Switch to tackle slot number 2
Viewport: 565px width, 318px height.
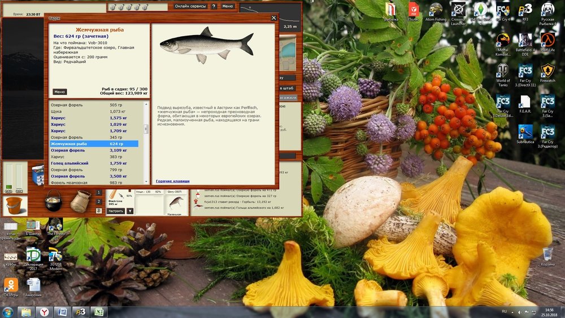pos(98,201)
